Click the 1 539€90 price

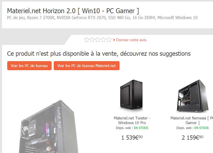point(132,138)
